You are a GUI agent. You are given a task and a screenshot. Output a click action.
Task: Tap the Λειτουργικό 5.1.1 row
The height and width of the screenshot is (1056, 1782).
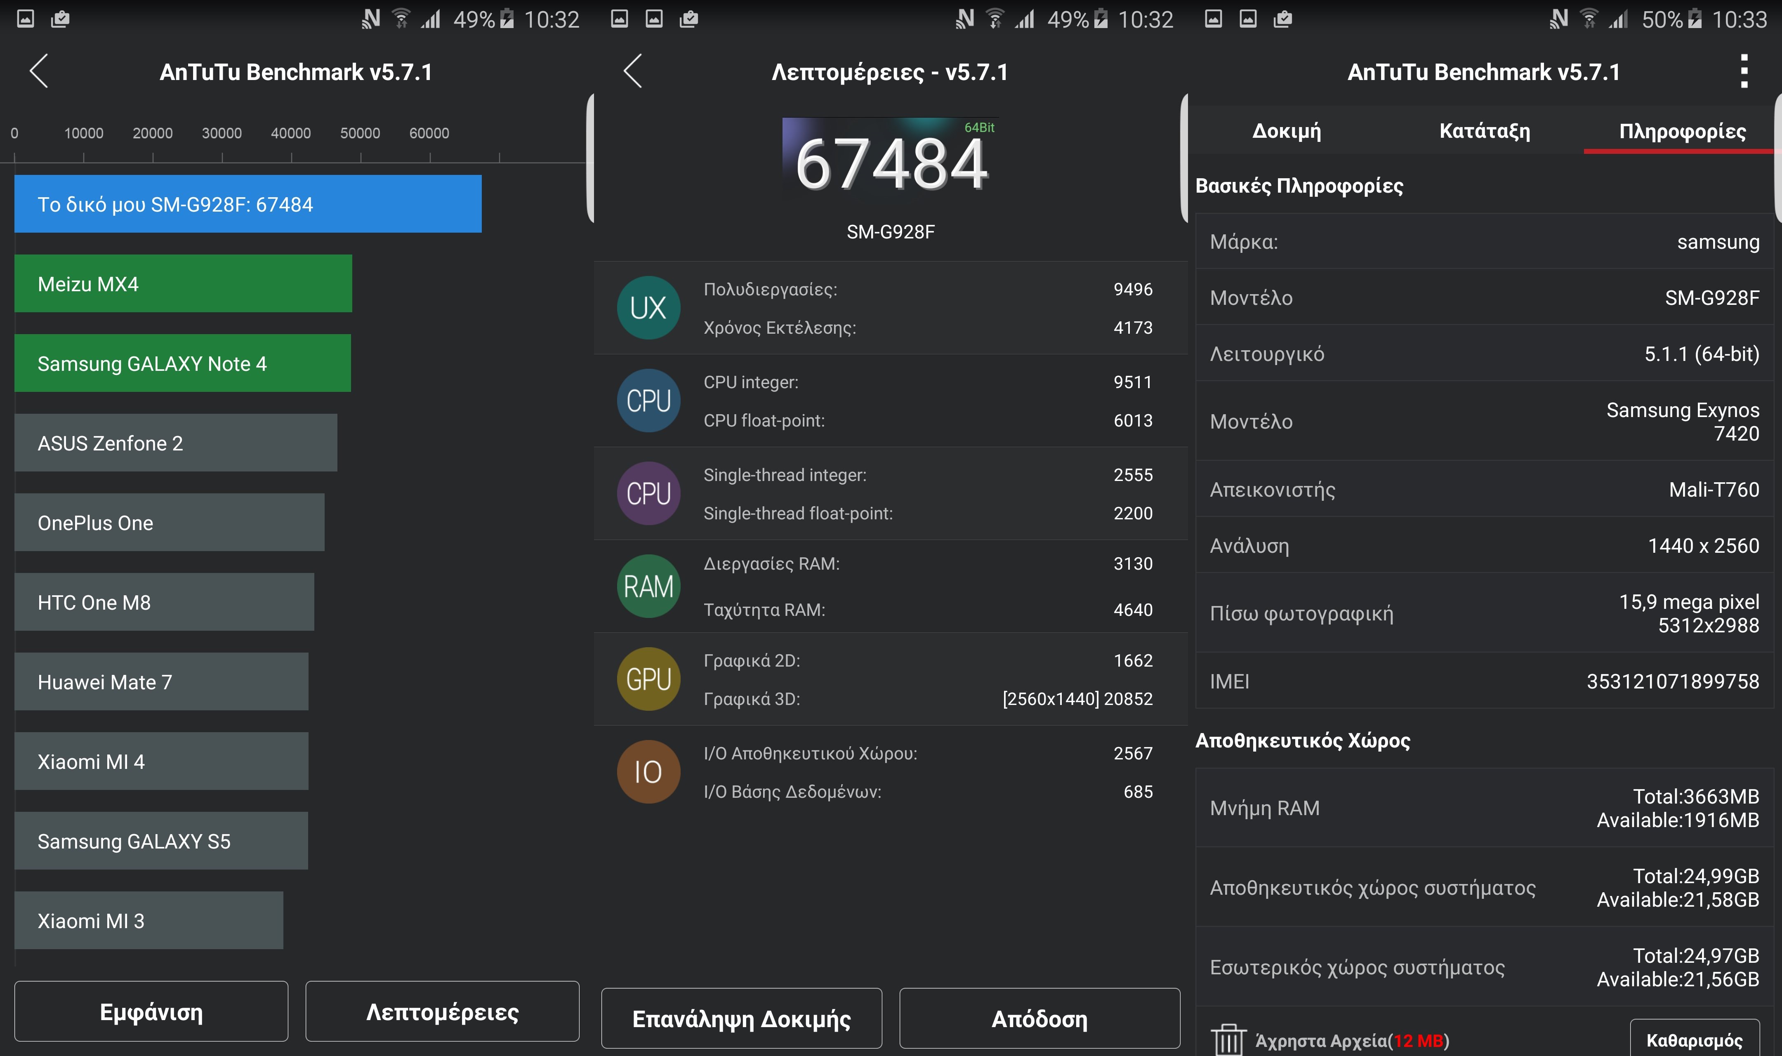(1485, 354)
